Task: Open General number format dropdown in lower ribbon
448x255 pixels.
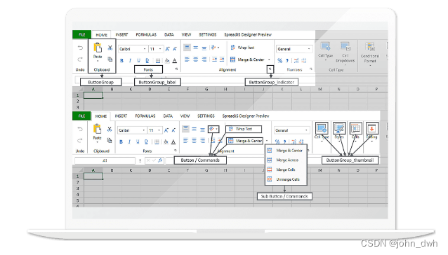Action: coord(306,130)
